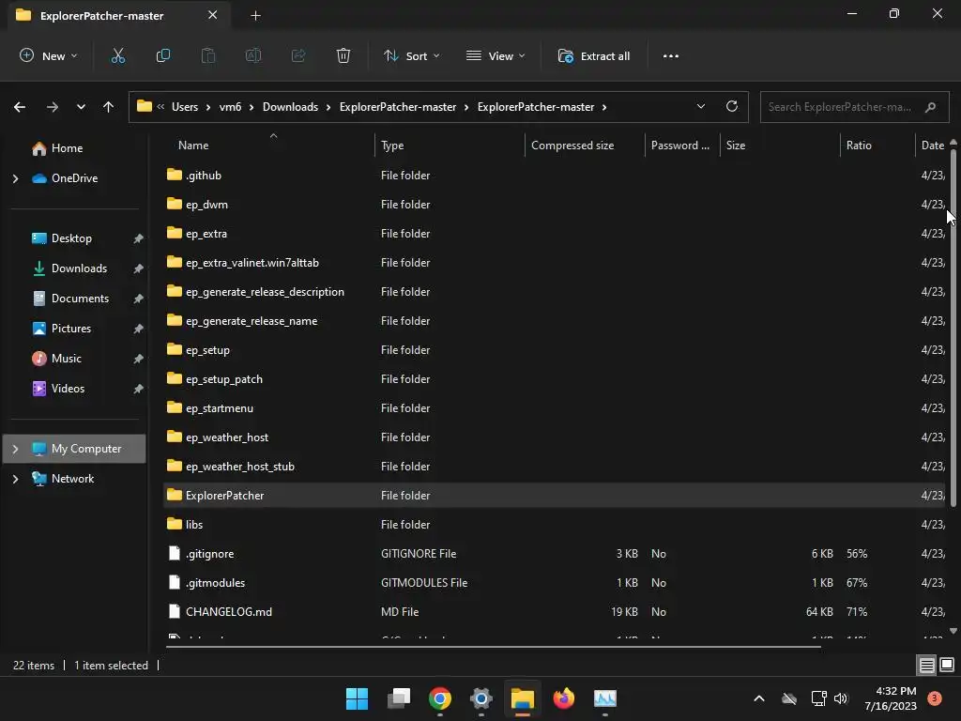Select the ExplorerPatcher-master tab

(x=120, y=15)
